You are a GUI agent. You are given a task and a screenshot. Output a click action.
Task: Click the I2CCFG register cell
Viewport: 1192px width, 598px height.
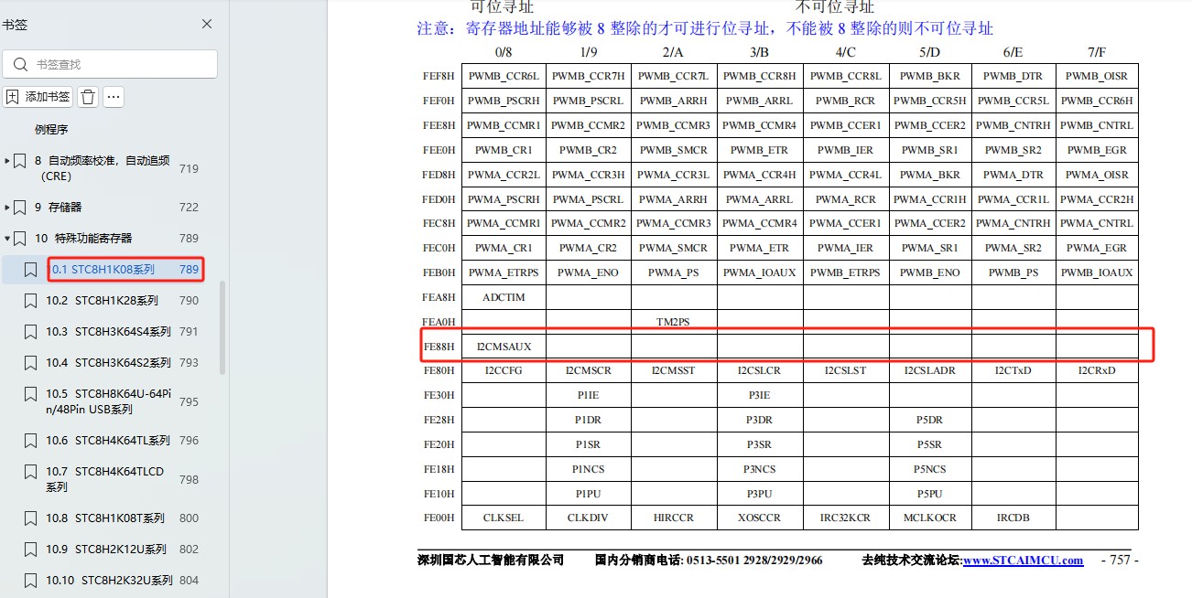pos(504,370)
